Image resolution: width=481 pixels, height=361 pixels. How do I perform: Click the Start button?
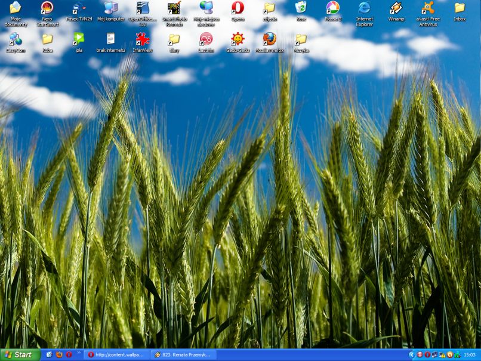tap(20, 354)
